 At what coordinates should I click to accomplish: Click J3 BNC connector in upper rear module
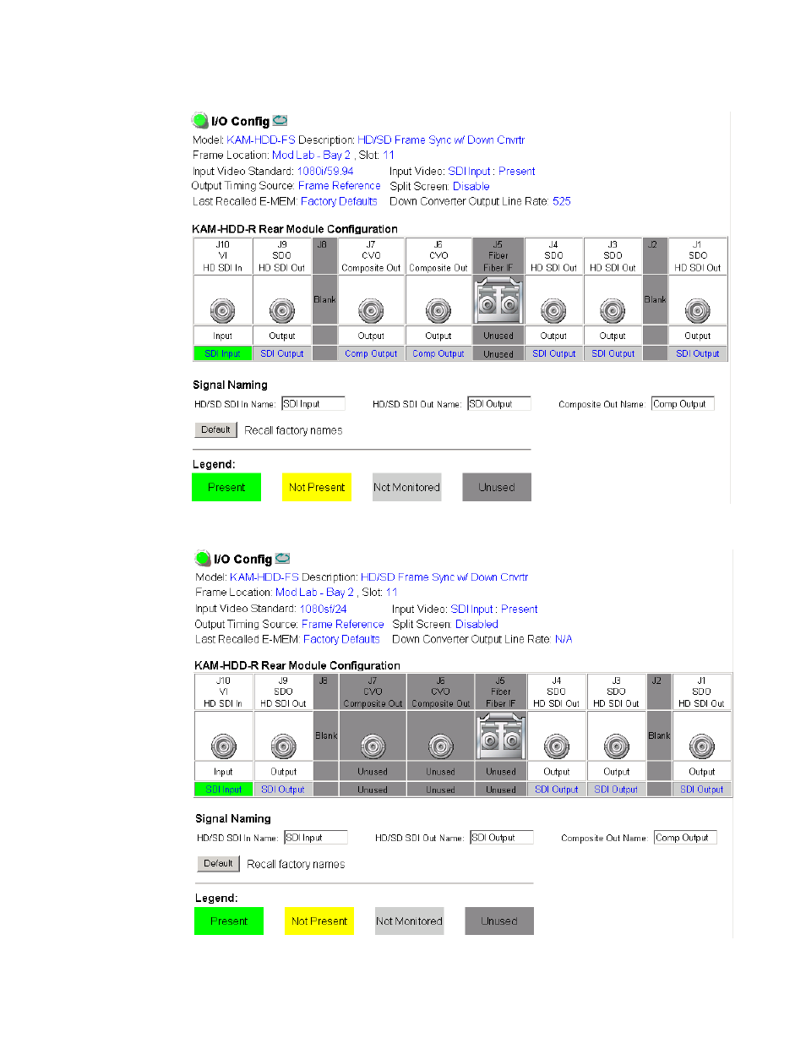point(613,311)
